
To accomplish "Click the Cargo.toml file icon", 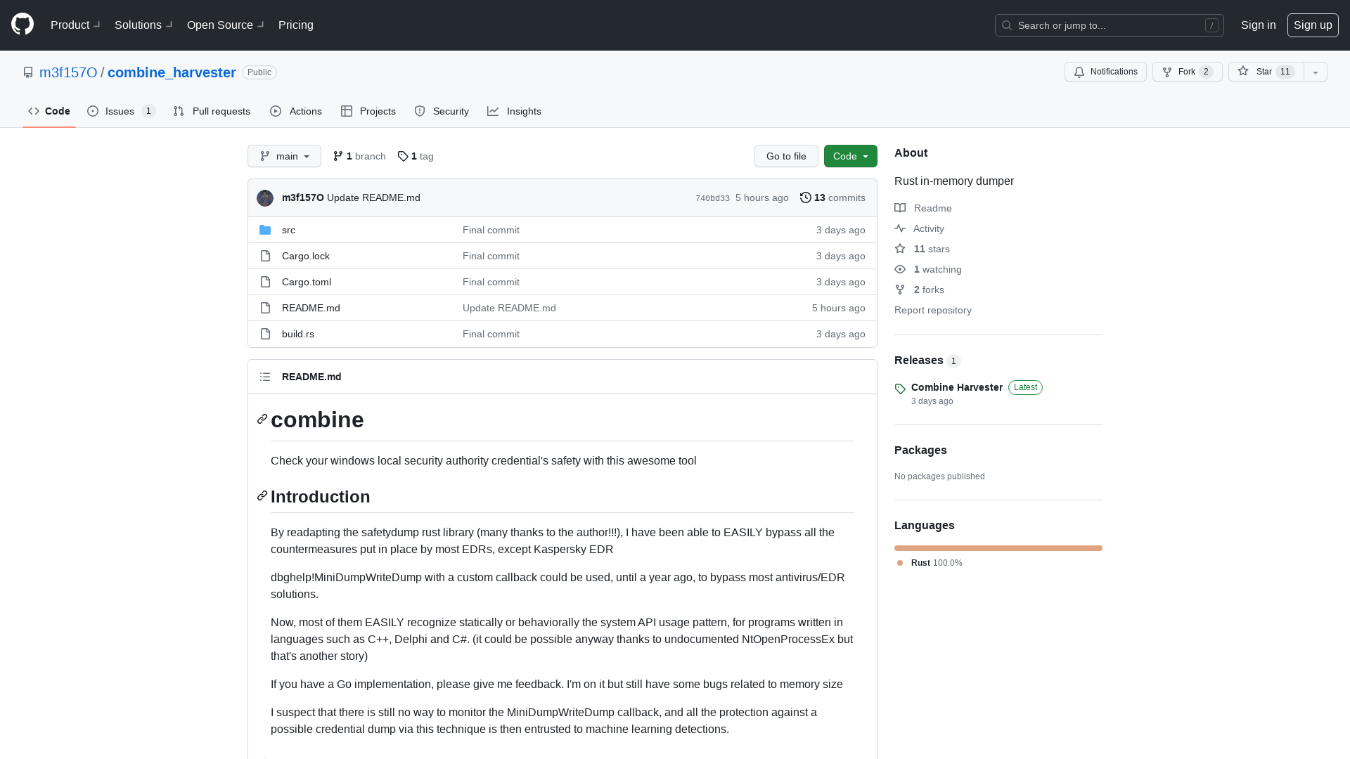I will [x=265, y=282].
